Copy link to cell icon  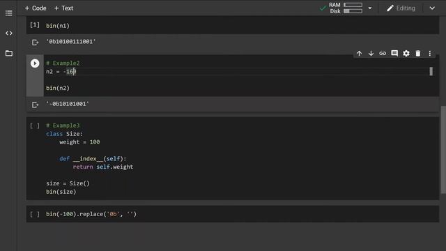[x=383, y=53]
